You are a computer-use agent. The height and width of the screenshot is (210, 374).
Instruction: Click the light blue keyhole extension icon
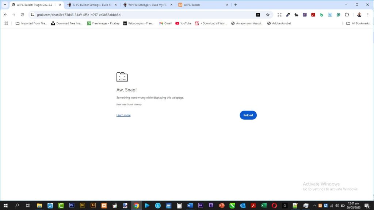330,15
